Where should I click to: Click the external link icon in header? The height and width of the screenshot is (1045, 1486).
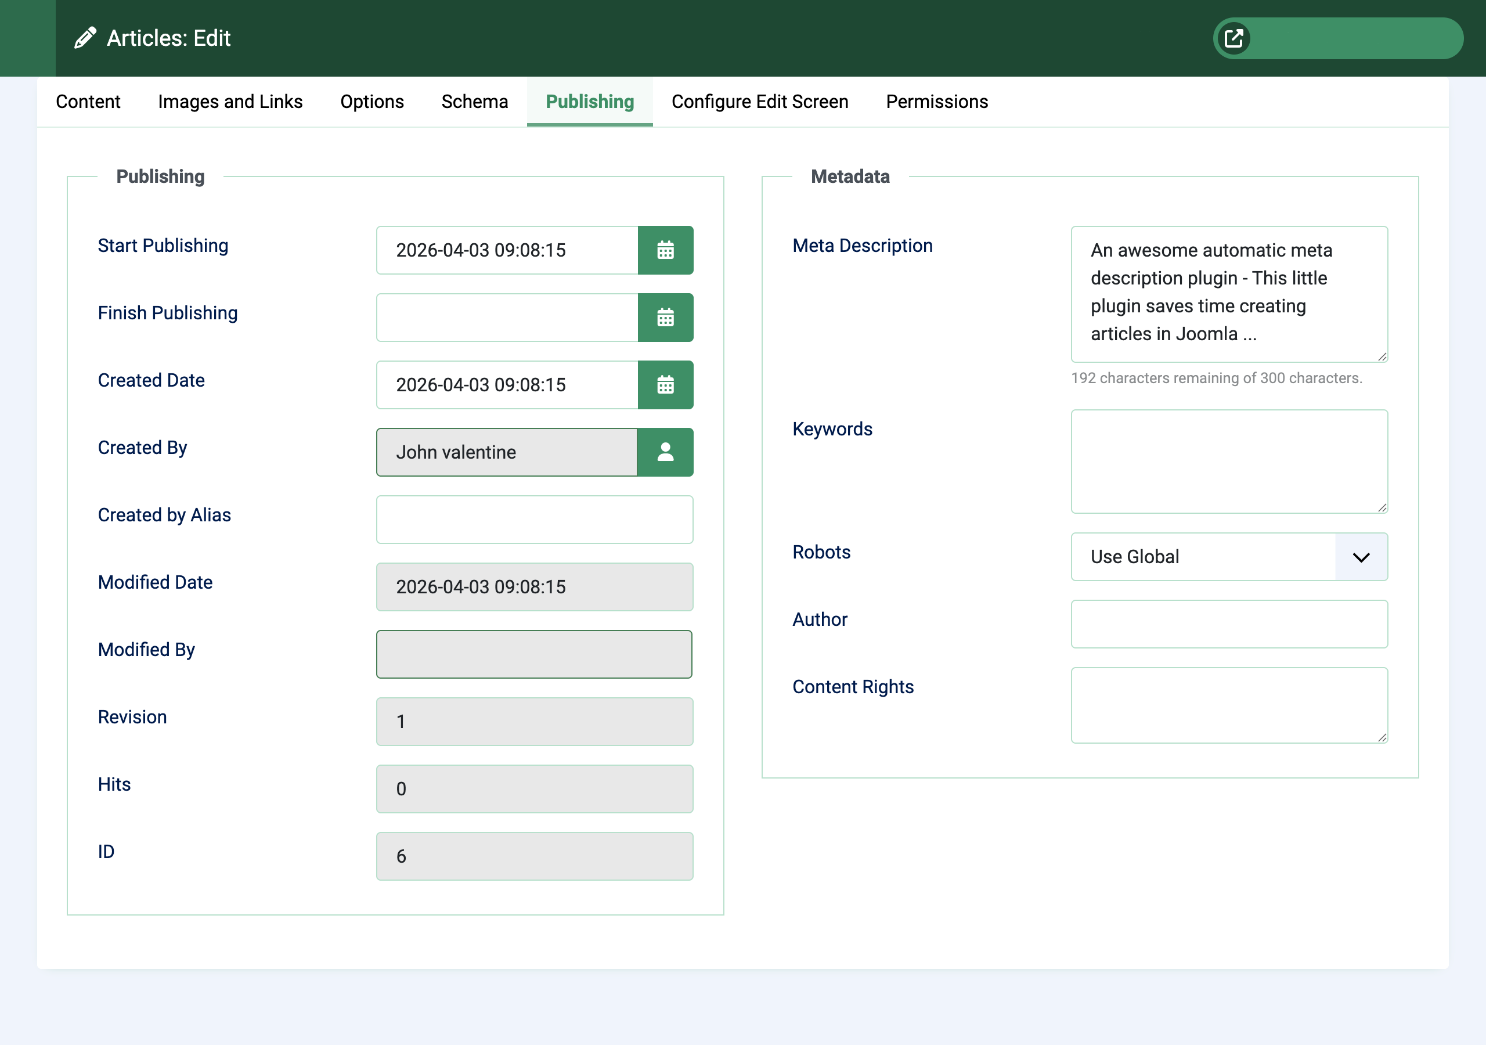coord(1233,38)
